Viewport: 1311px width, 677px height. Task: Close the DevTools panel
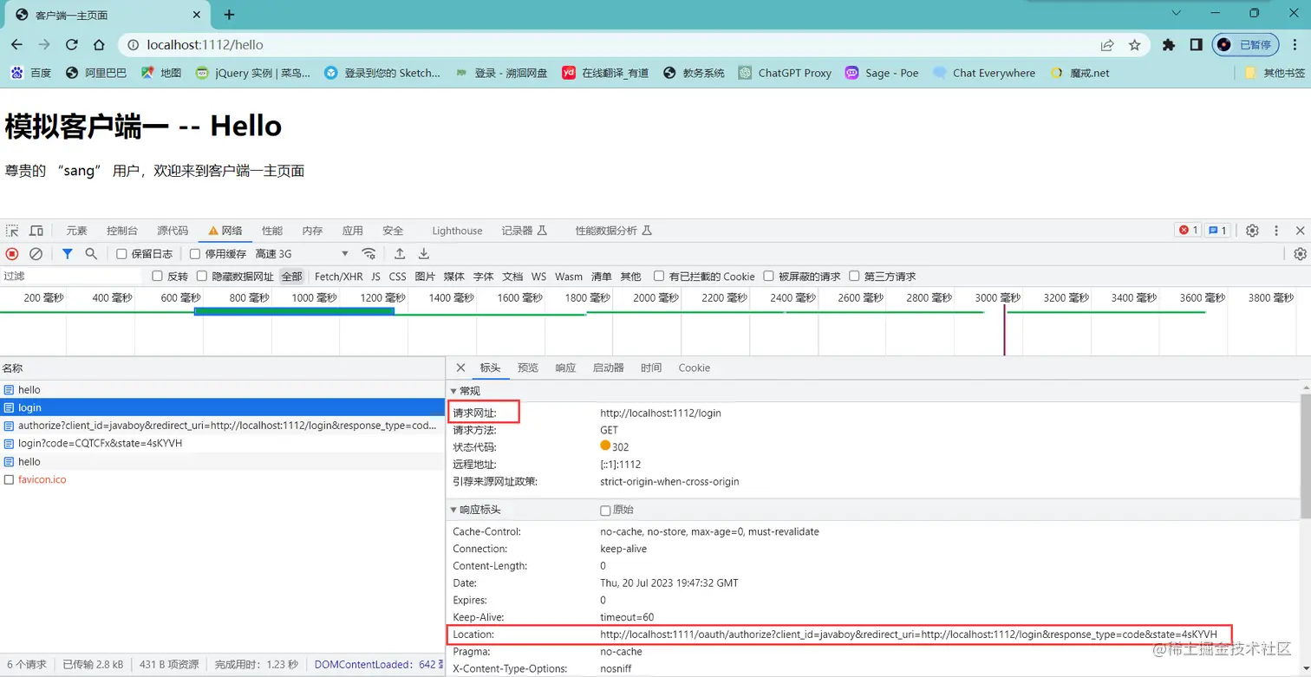[x=1300, y=231]
